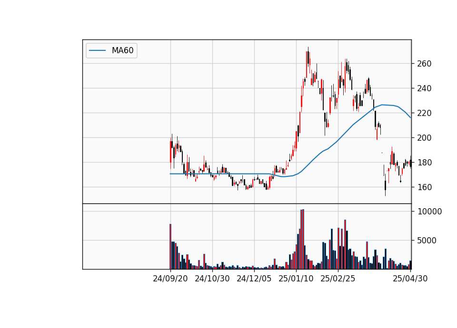Click the 160 price axis label
457x328 pixels.
click(x=424, y=187)
